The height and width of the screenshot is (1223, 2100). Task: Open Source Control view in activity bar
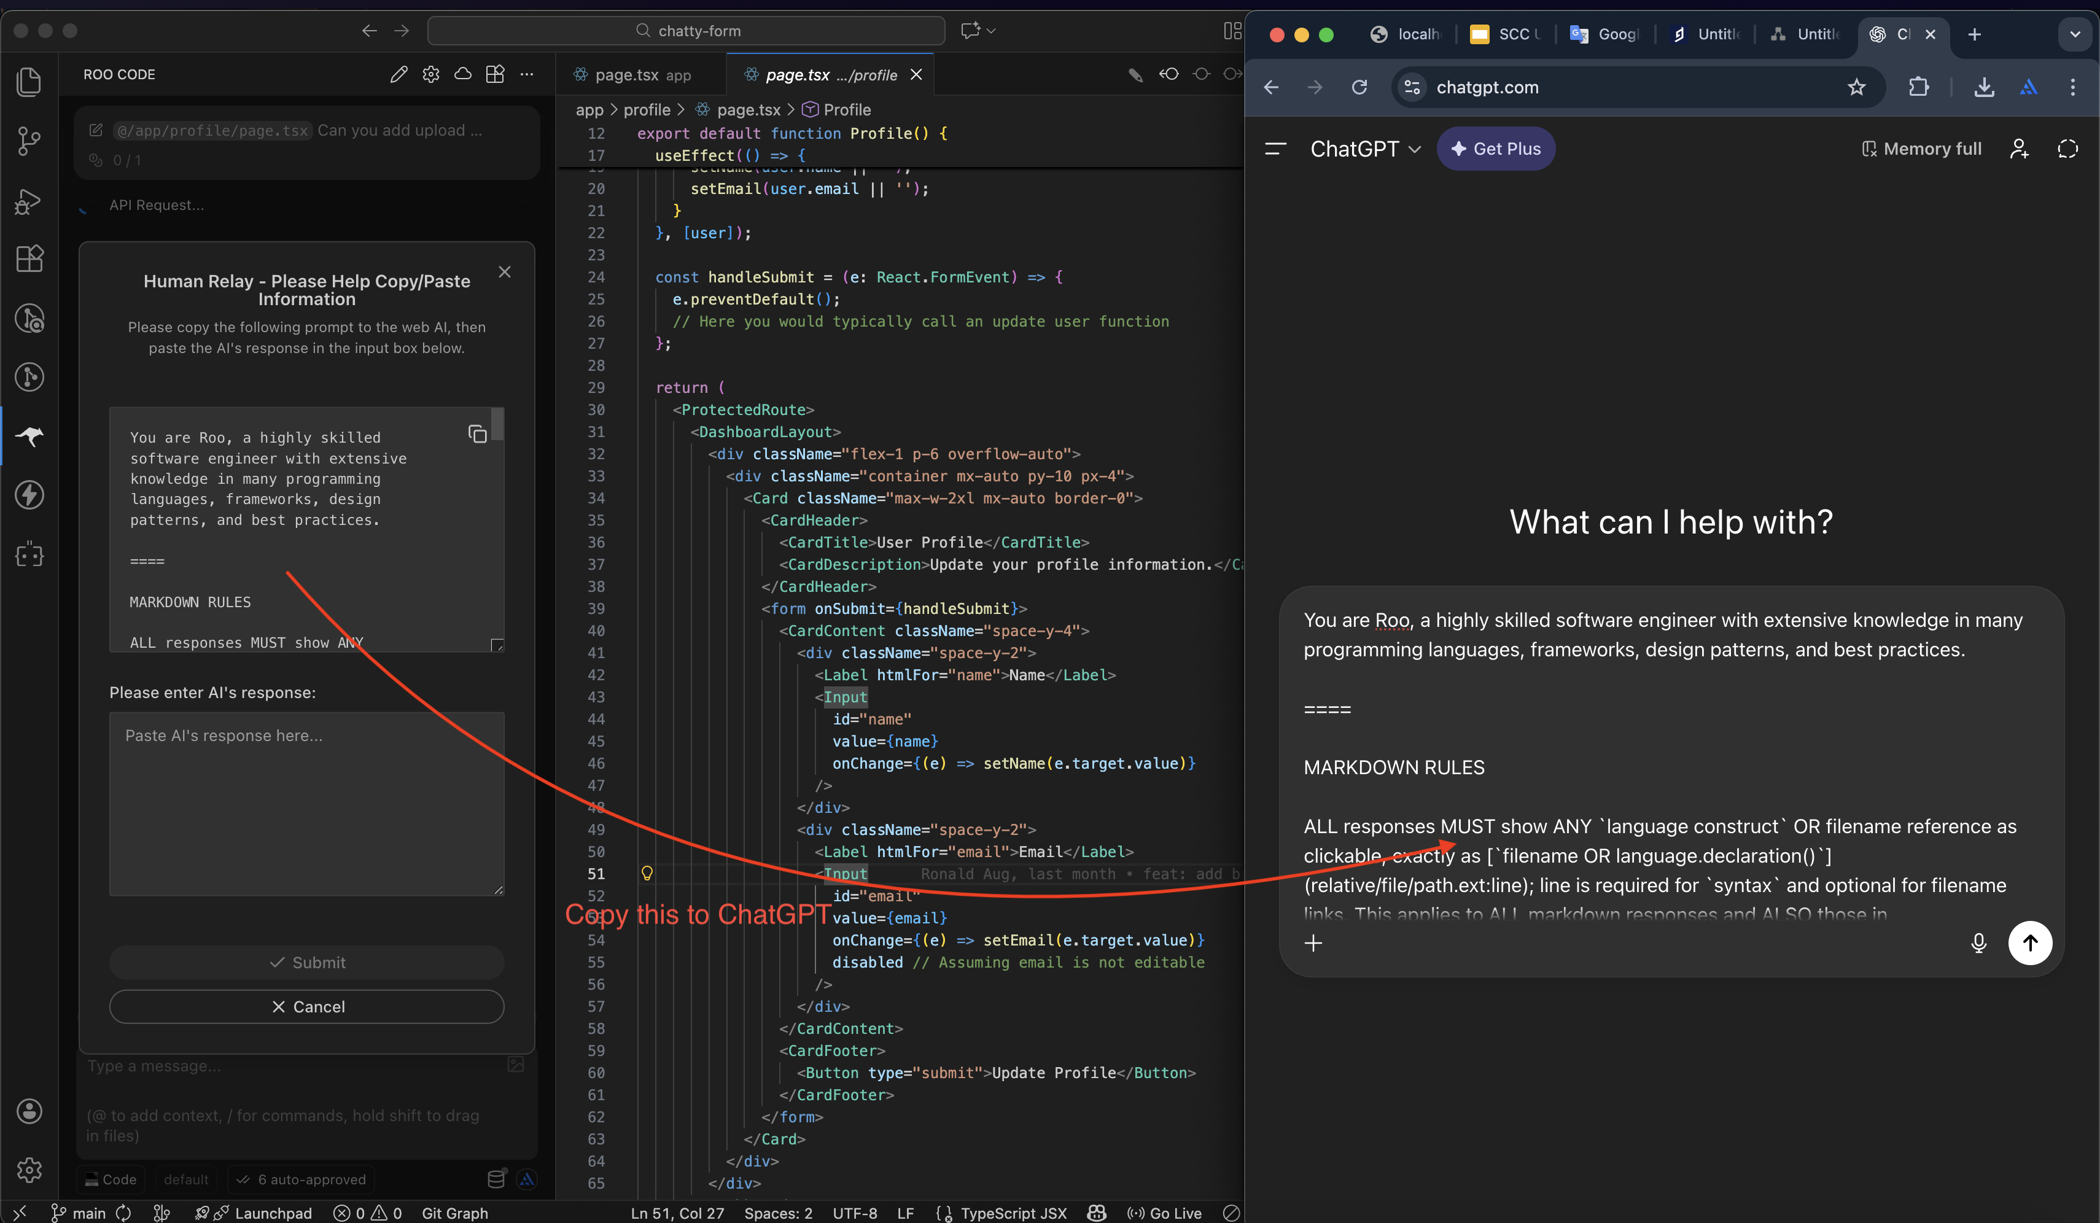point(29,141)
